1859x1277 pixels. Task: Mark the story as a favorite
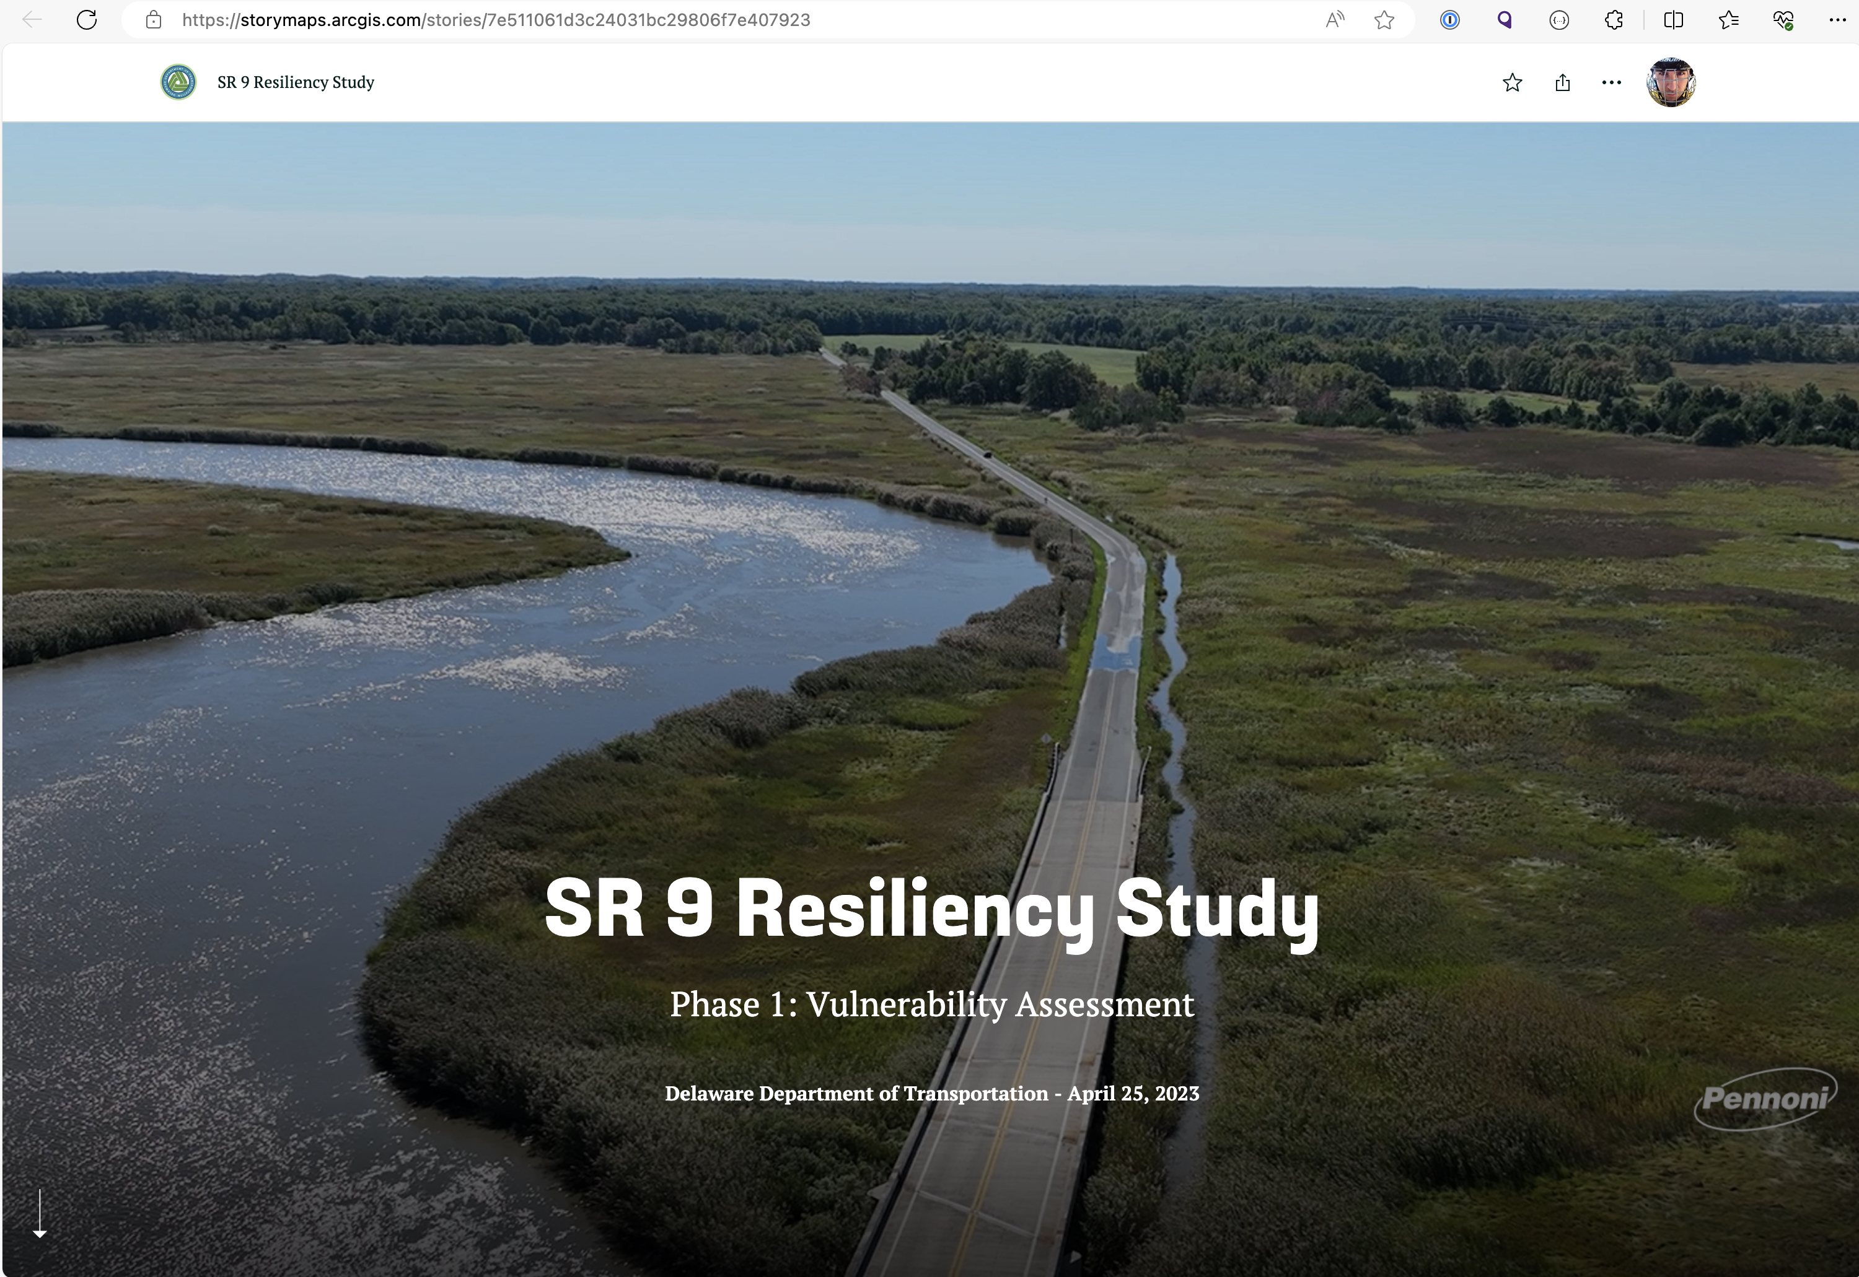[x=1511, y=82]
